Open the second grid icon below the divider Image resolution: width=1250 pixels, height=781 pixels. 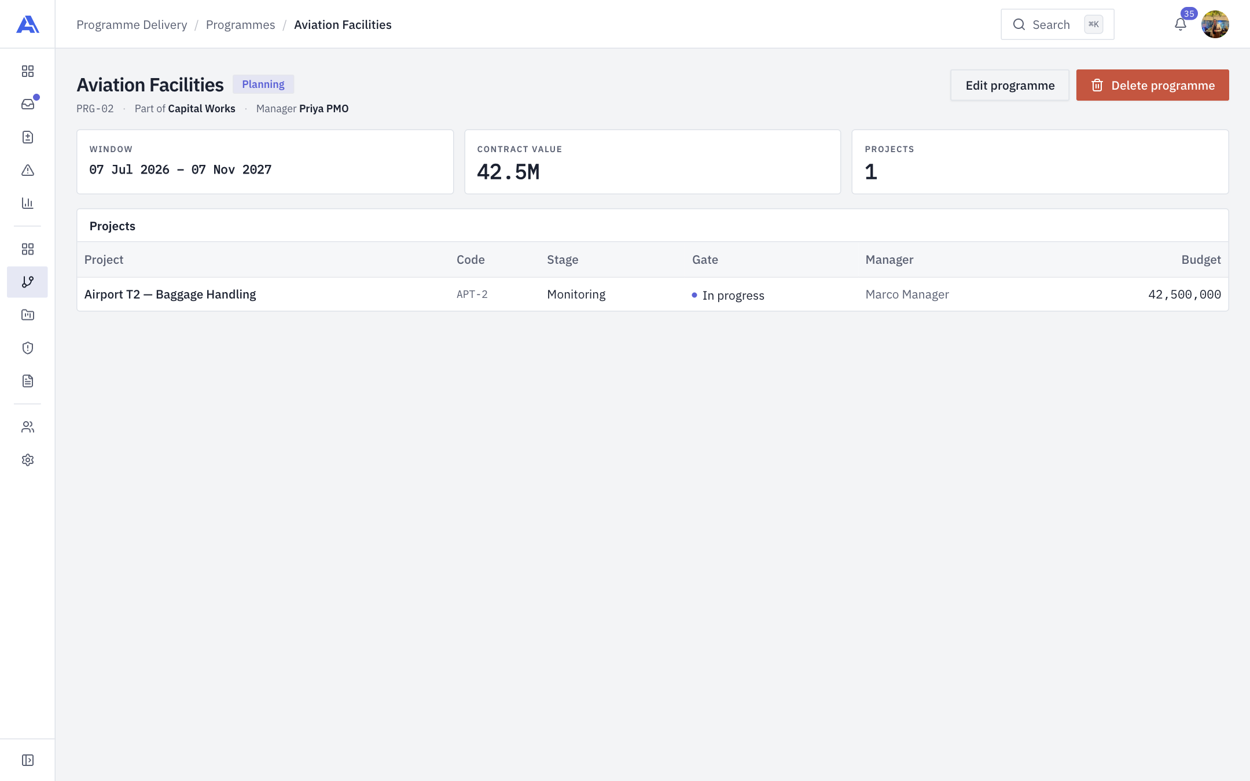click(28, 249)
